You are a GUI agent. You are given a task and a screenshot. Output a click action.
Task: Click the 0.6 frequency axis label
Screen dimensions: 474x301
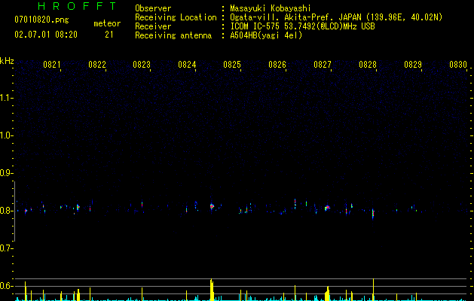tap(6, 286)
